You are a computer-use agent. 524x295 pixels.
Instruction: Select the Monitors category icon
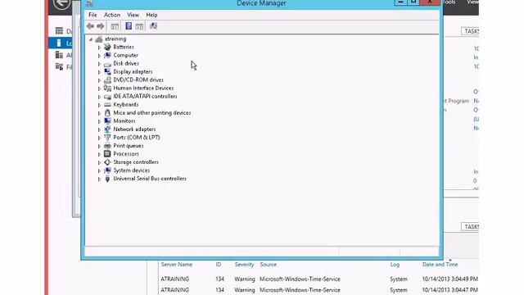tap(107, 121)
